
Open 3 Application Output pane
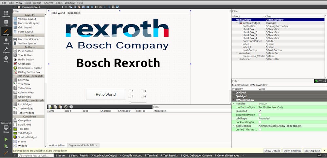click(104, 155)
